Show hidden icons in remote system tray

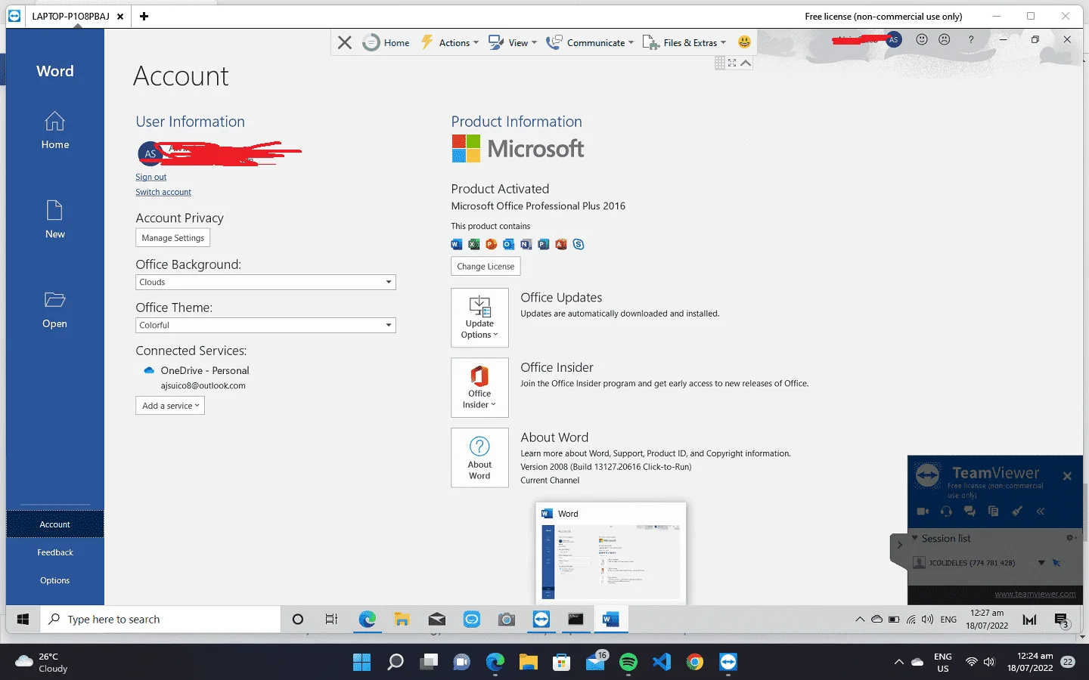pyautogui.click(x=860, y=620)
